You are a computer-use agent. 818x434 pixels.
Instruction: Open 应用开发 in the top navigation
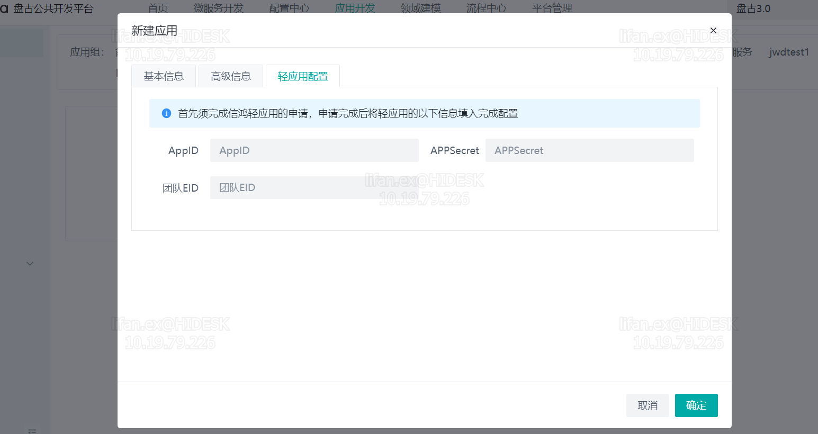pos(355,8)
